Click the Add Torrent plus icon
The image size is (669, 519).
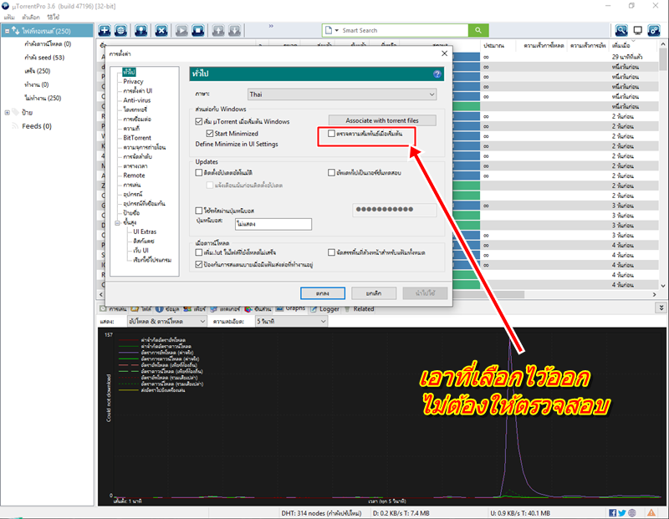click(x=105, y=30)
